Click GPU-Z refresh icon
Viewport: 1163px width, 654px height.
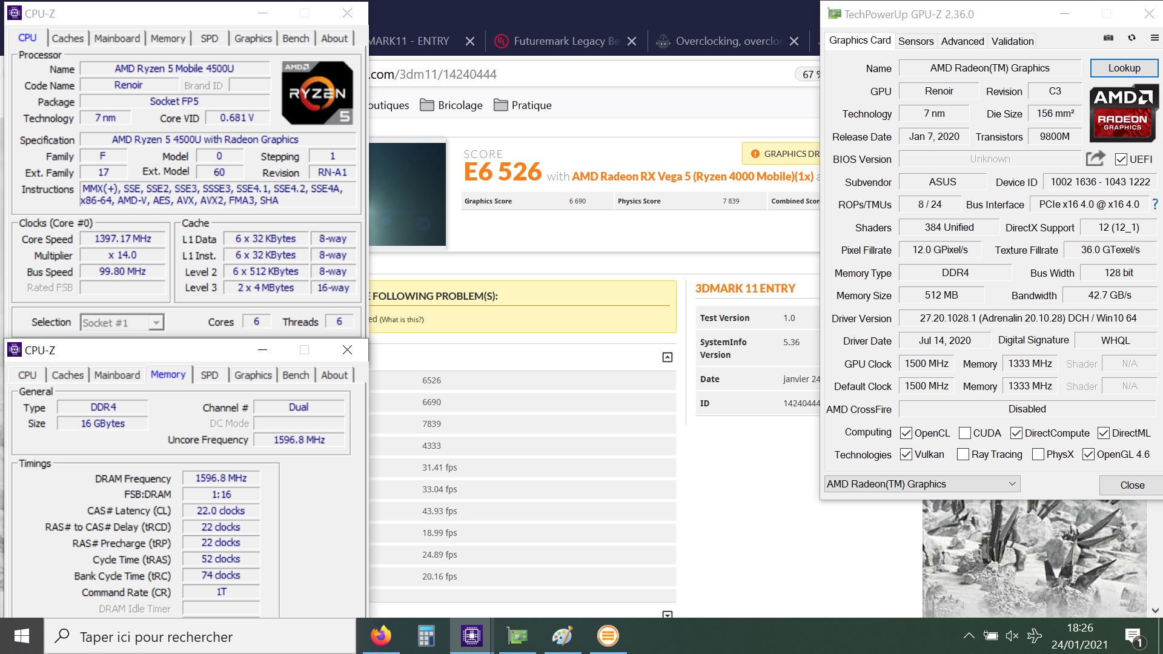tap(1132, 38)
